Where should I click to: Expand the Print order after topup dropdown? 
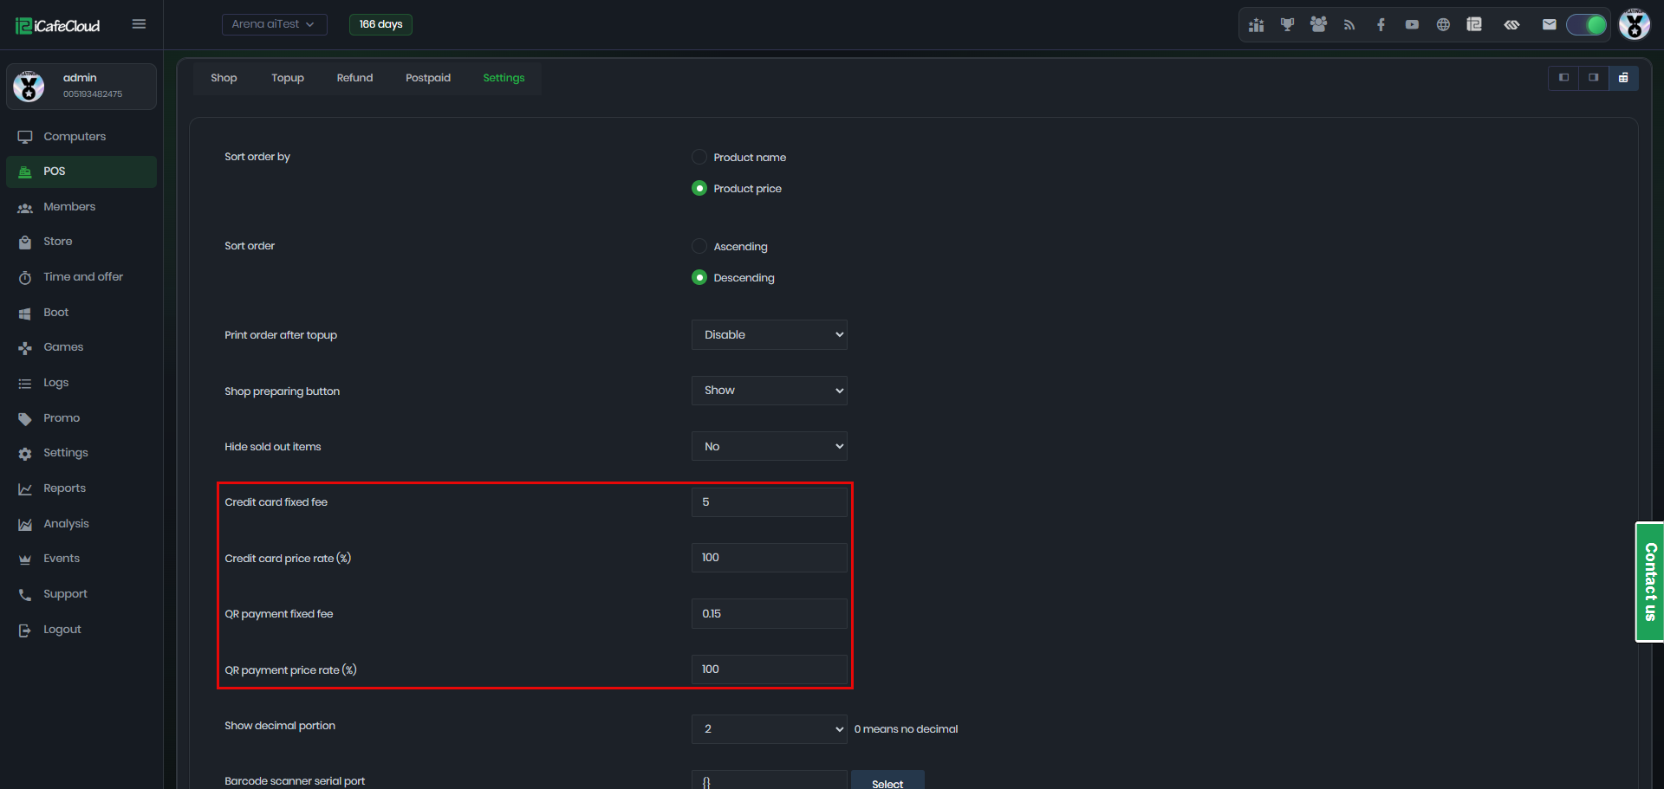769,335
